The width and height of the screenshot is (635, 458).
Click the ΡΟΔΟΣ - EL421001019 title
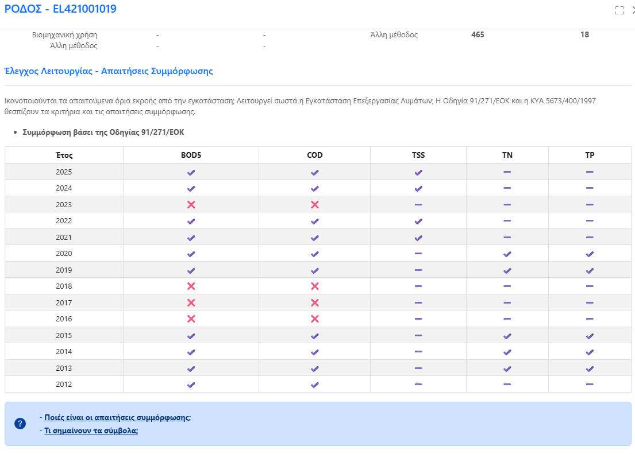pyautogui.click(x=60, y=9)
